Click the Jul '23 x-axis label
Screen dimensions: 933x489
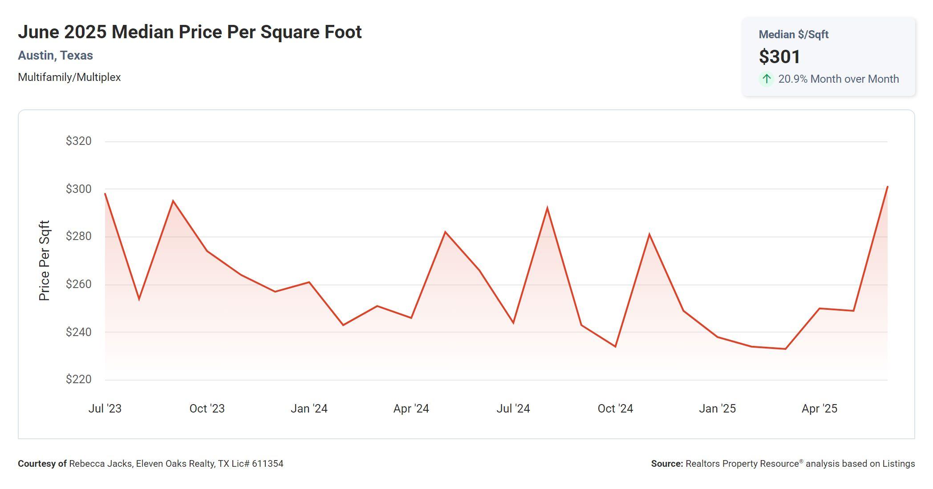[x=105, y=409]
